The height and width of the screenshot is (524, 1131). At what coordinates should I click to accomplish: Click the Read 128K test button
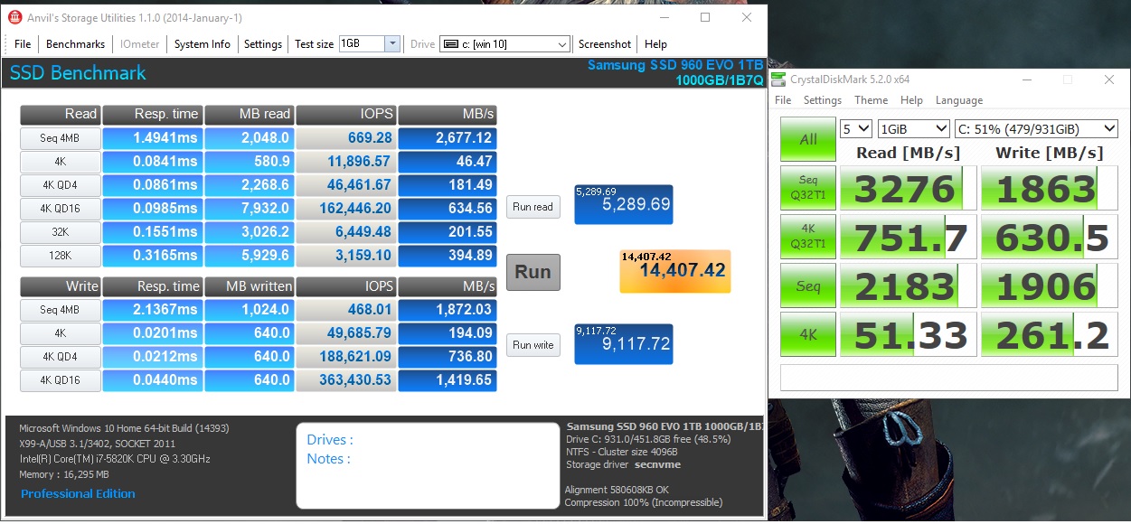(60, 256)
